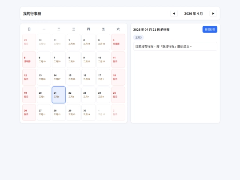Select April 23 calendar cell
Image resolution: width=240 pixels, height=180 pixels.
coord(88,95)
